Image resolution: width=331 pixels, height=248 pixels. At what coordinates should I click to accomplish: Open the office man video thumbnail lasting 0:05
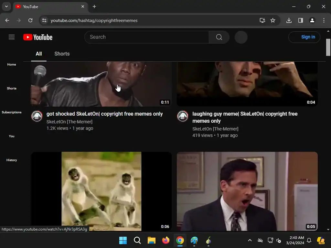247,191
